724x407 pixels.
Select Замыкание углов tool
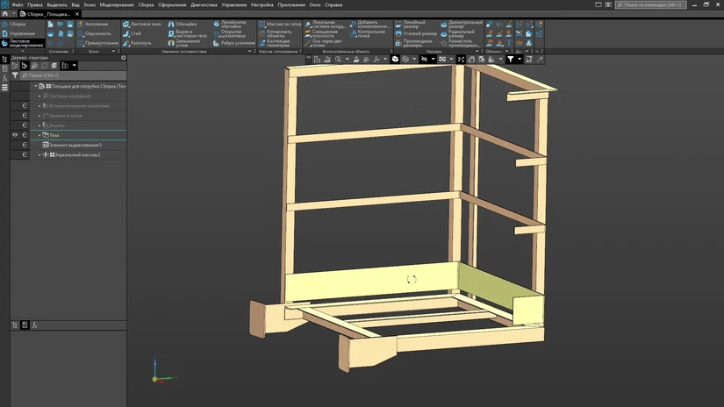pos(183,43)
